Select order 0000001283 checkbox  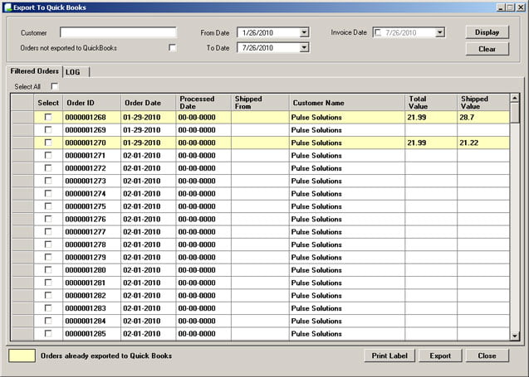tap(48, 307)
